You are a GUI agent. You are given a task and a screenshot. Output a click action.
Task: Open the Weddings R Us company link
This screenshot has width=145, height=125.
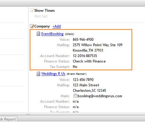pyautogui.click(x=53, y=74)
